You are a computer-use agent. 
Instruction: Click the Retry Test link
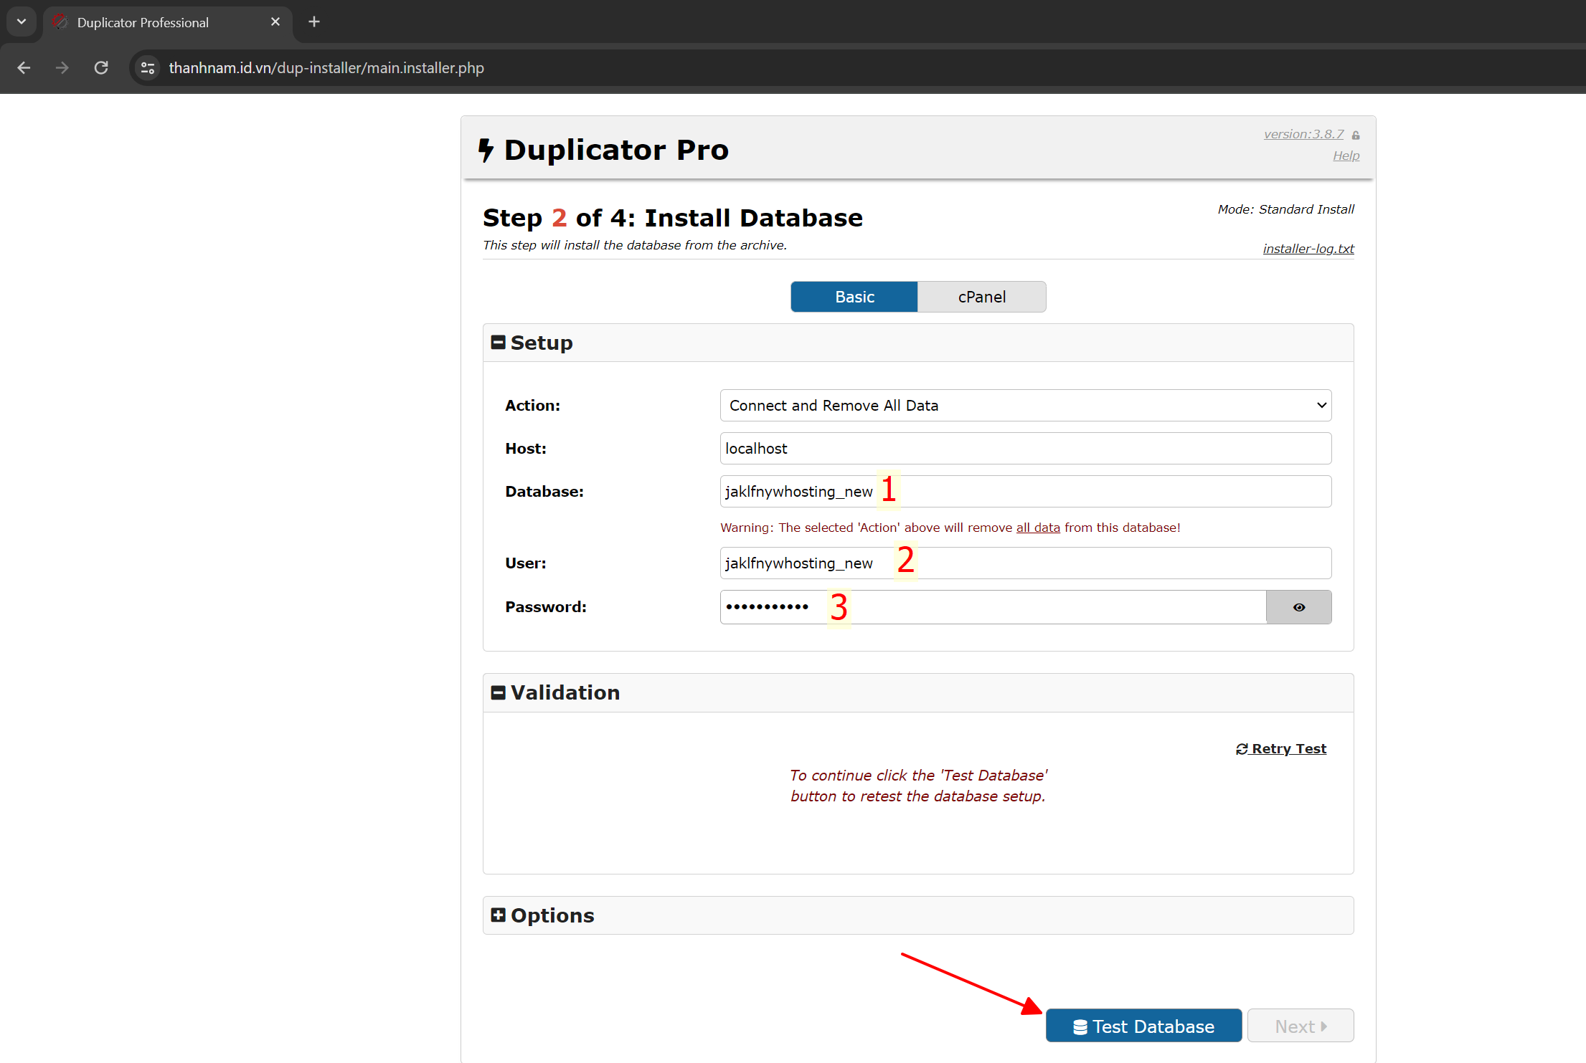coord(1281,748)
